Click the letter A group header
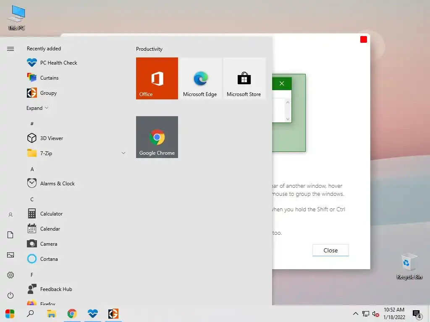 point(32,169)
